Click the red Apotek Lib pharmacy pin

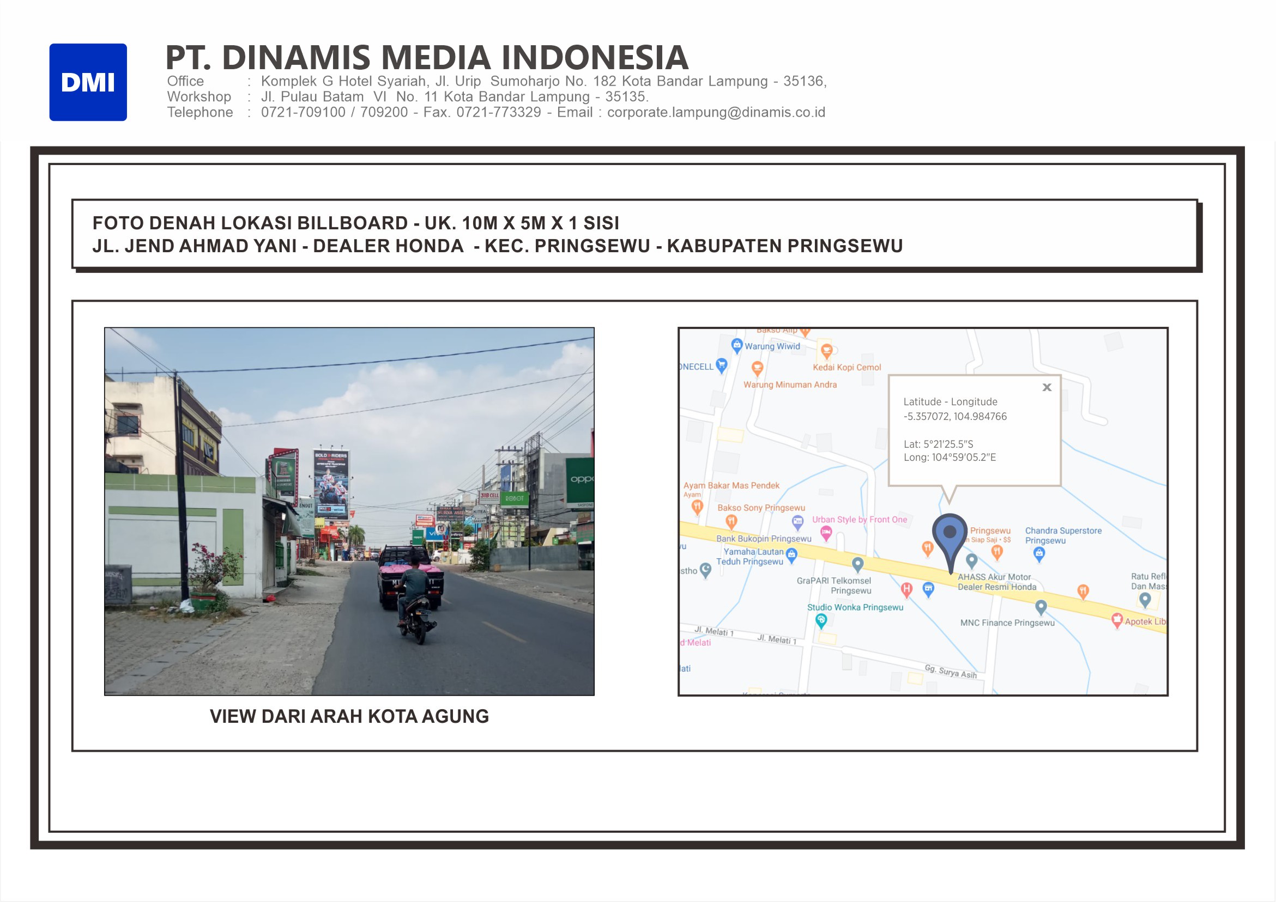pos(1116,620)
